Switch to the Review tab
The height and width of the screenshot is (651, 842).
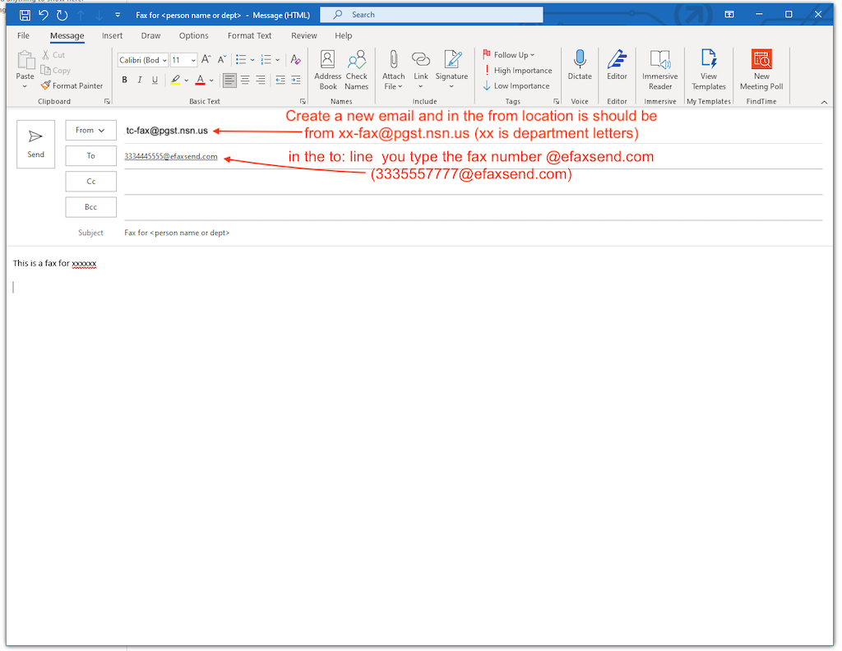(x=304, y=35)
